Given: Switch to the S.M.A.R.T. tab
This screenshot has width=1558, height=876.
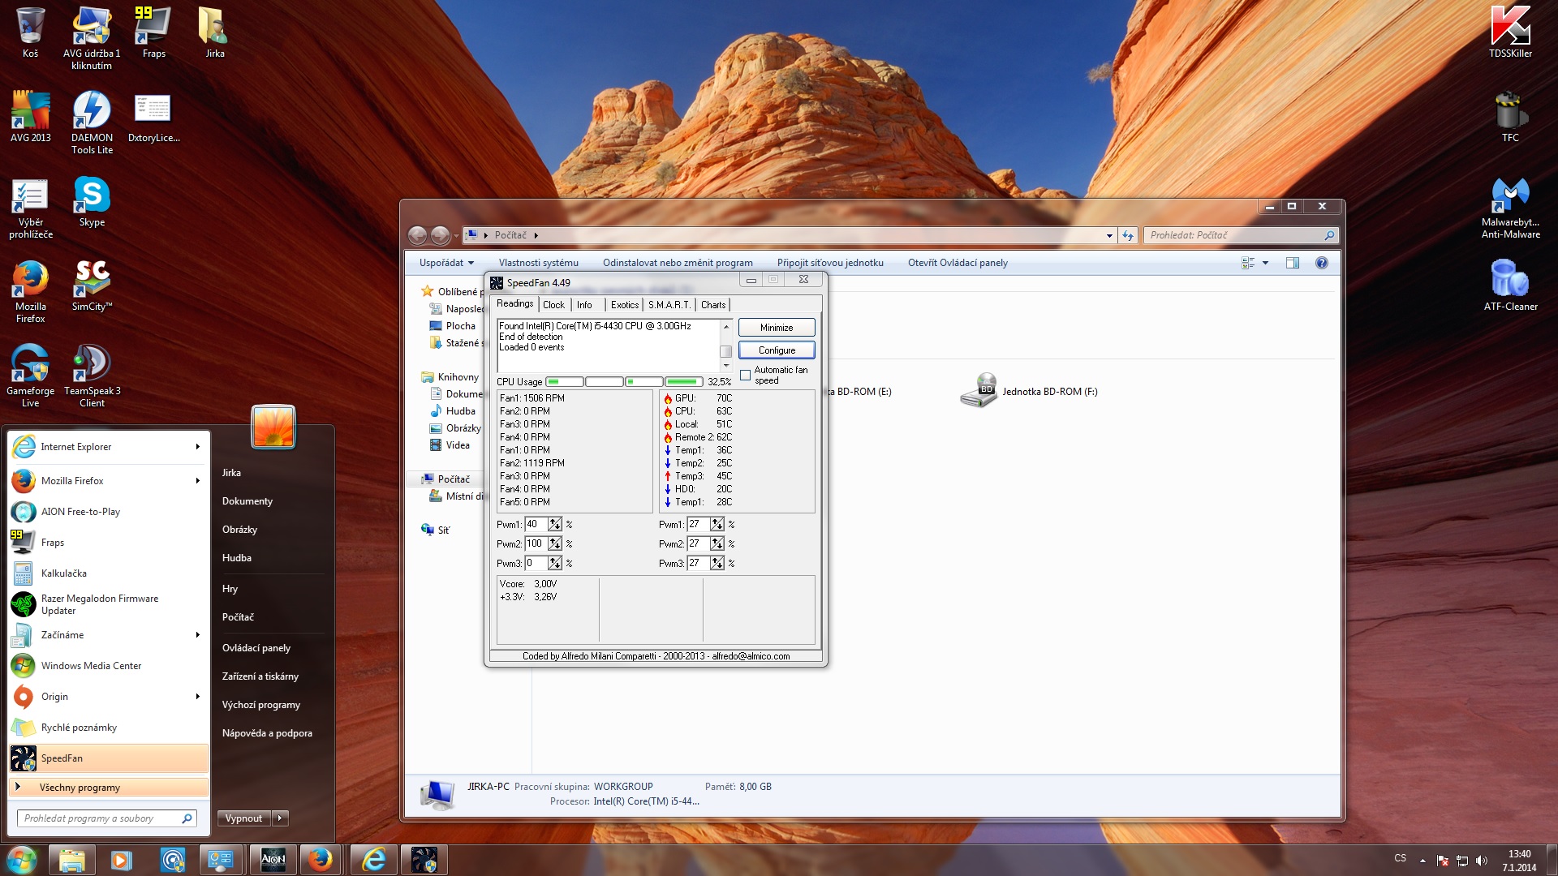Looking at the screenshot, I should click(669, 305).
